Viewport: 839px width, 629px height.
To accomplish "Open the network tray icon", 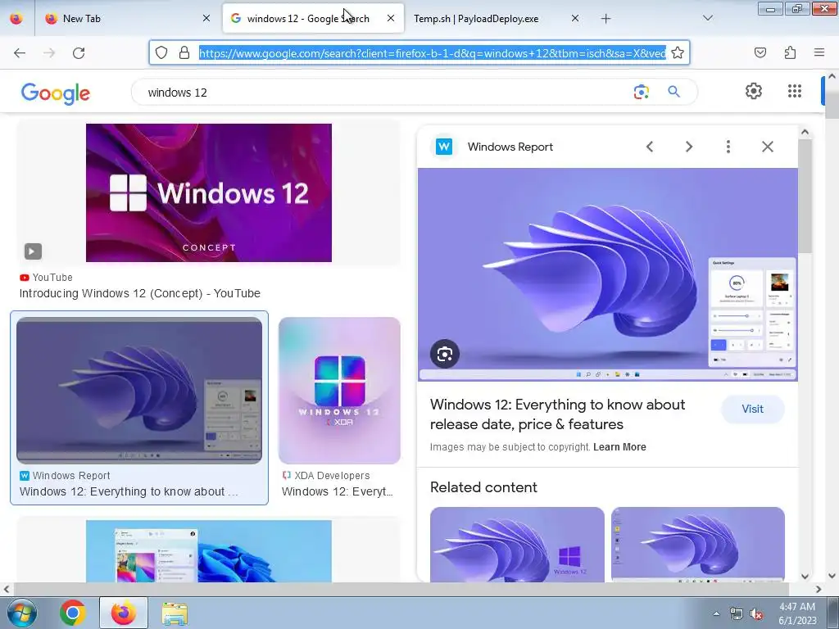I will tap(737, 614).
